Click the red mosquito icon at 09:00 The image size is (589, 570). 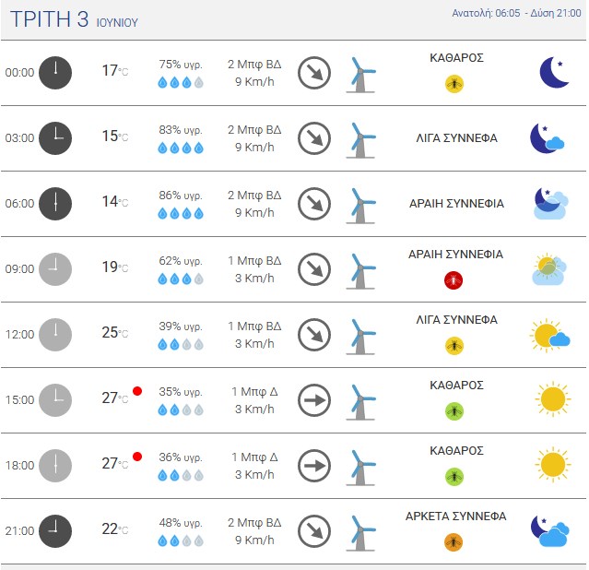click(x=454, y=280)
